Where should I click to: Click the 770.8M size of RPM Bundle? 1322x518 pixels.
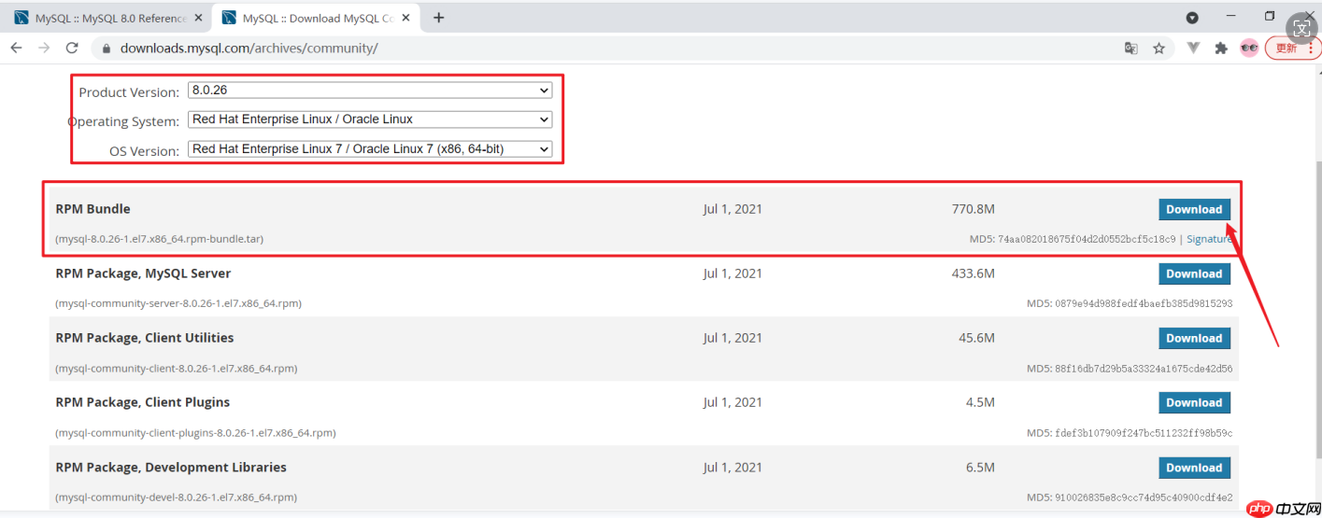click(x=974, y=209)
